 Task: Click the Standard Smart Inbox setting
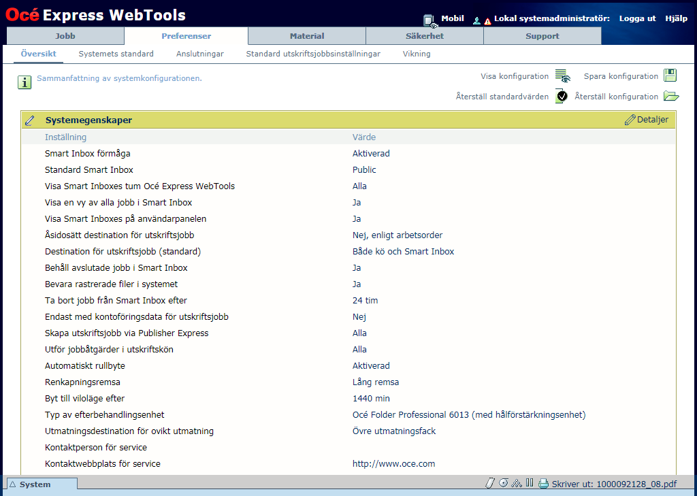89,170
